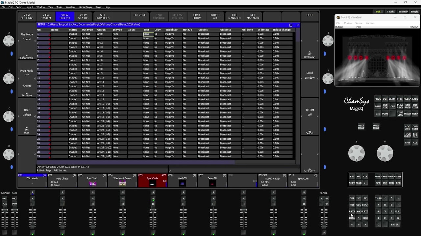Click the REC record key
This screenshot has width=421, height=236.
(x=398, y=183)
